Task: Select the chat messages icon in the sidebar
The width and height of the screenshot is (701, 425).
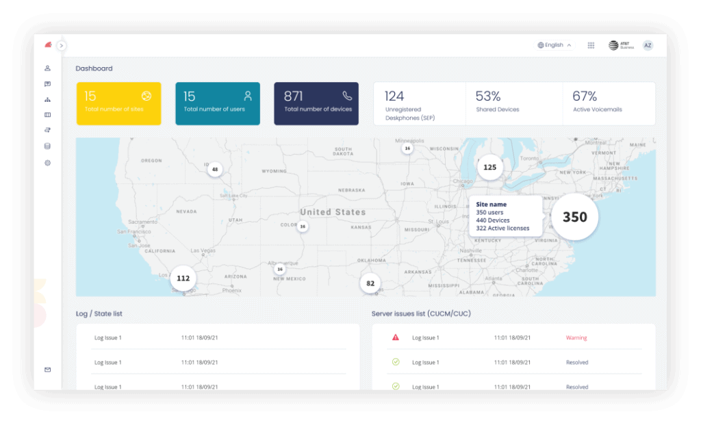Action: click(x=47, y=83)
